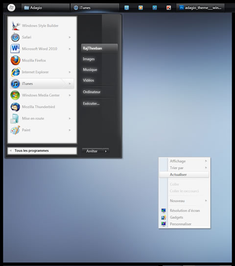
Task: Switch to Adagio folder taskbar button
Action: 46,8
